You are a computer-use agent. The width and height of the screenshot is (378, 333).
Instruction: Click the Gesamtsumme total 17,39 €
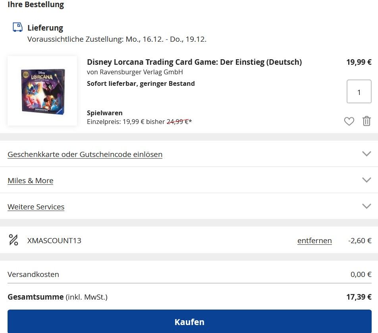click(x=359, y=297)
